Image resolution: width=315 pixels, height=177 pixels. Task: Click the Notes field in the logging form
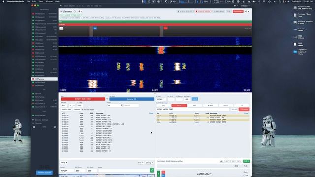[x=124, y=171]
